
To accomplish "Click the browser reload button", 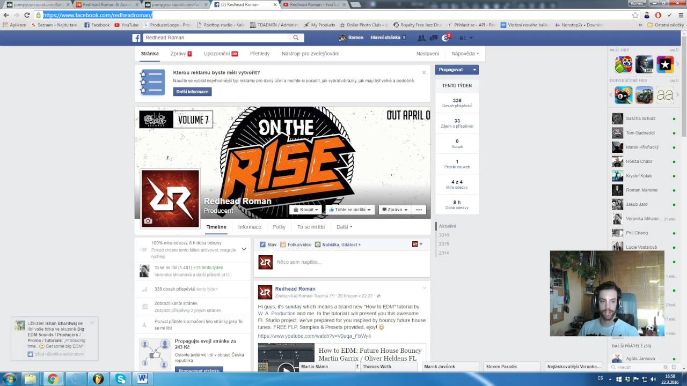I will [27, 15].
